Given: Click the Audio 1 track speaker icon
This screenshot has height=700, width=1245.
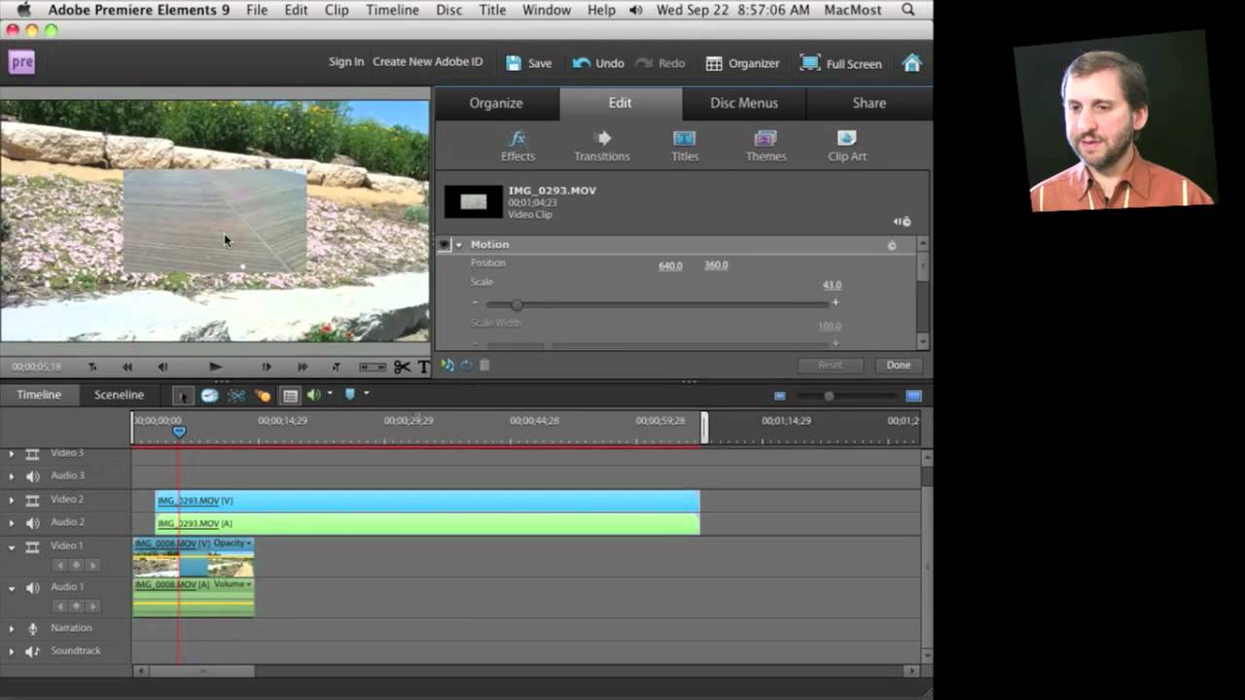Looking at the screenshot, I should [32, 588].
